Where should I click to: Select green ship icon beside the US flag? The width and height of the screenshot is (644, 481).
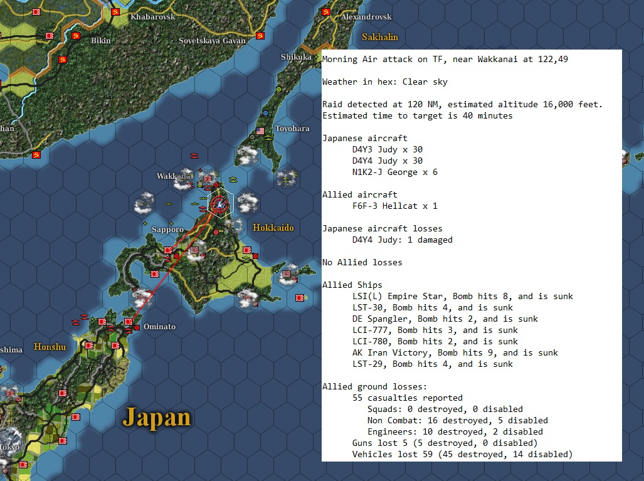(268, 137)
